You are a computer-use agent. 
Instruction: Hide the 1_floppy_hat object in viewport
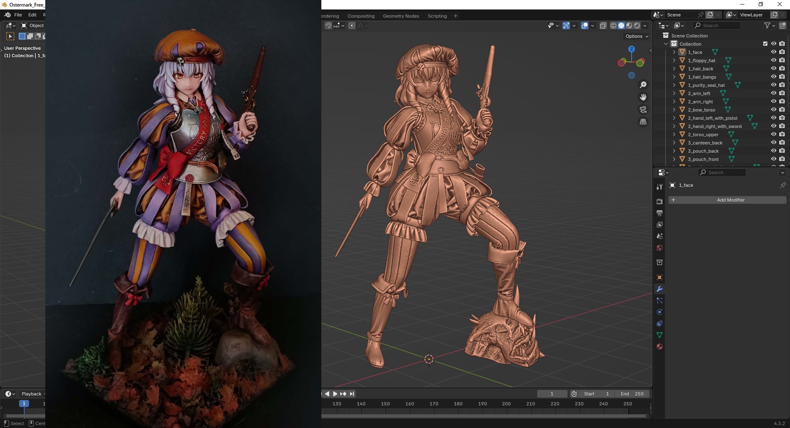[774, 60]
